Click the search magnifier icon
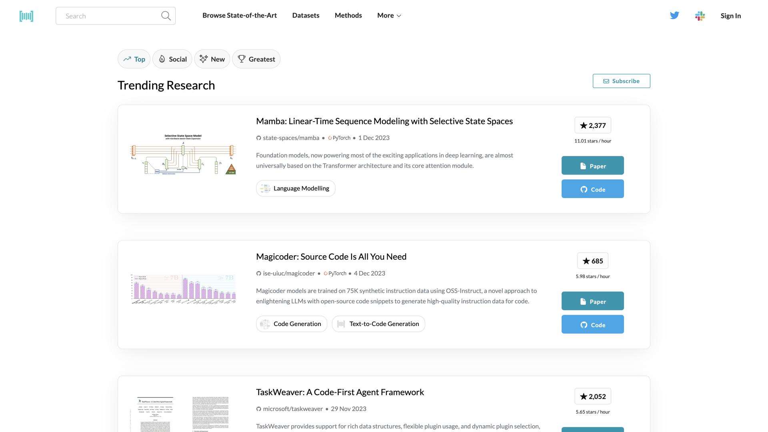The image size is (768, 432). [x=166, y=16]
